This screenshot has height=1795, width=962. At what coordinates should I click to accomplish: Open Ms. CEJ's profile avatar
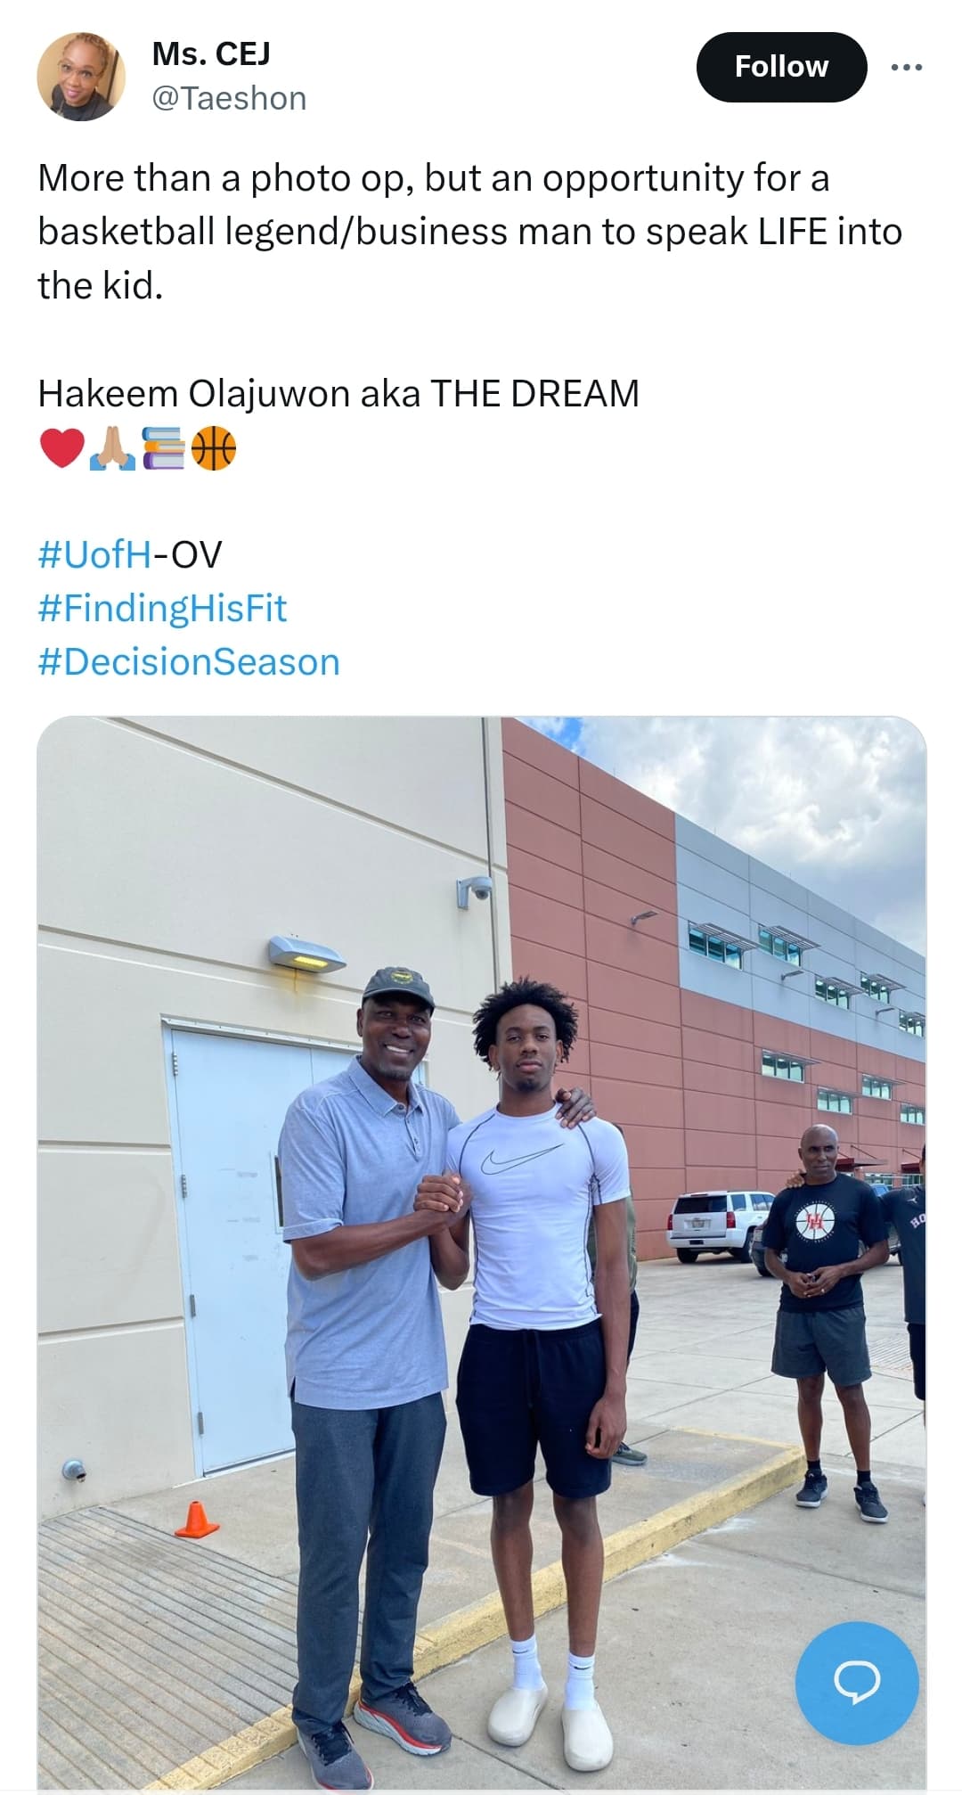click(81, 77)
